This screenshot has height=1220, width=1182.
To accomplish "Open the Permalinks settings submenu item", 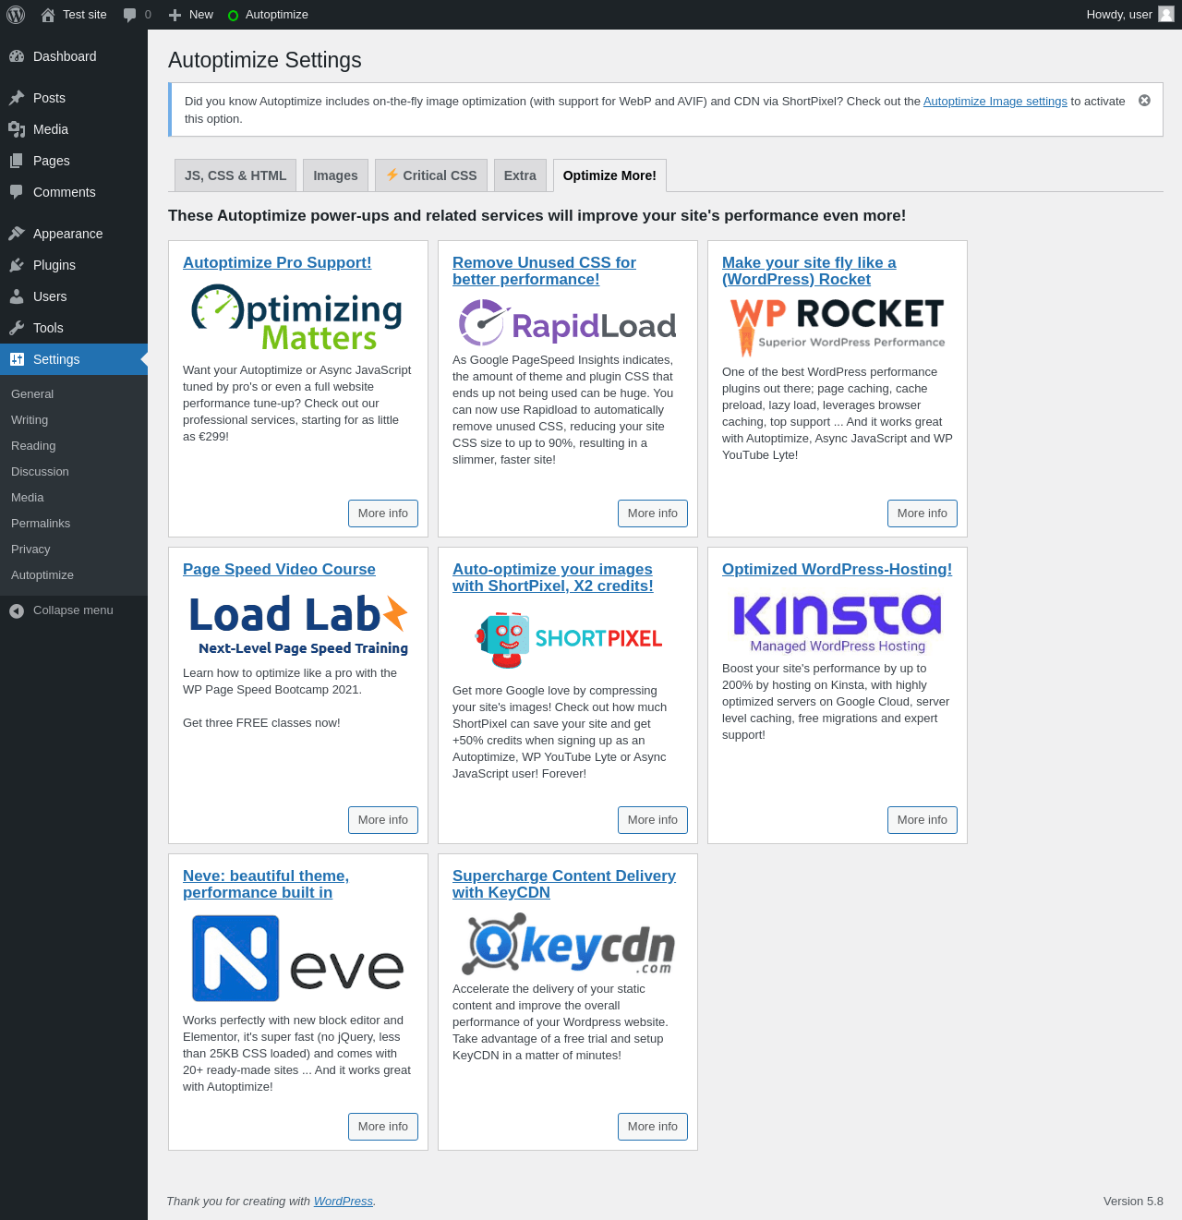I will coord(41,524).
